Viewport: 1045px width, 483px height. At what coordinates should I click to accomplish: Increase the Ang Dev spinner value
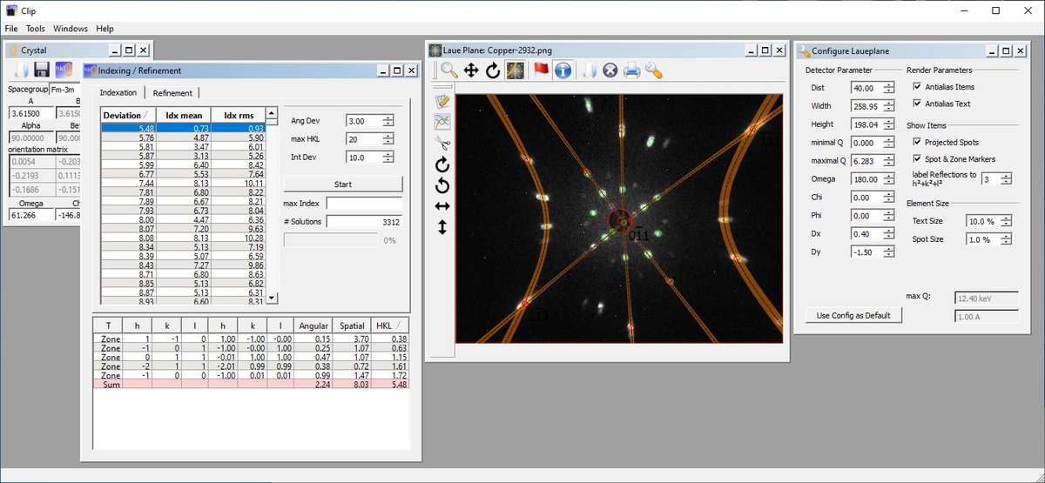[388, 117]
